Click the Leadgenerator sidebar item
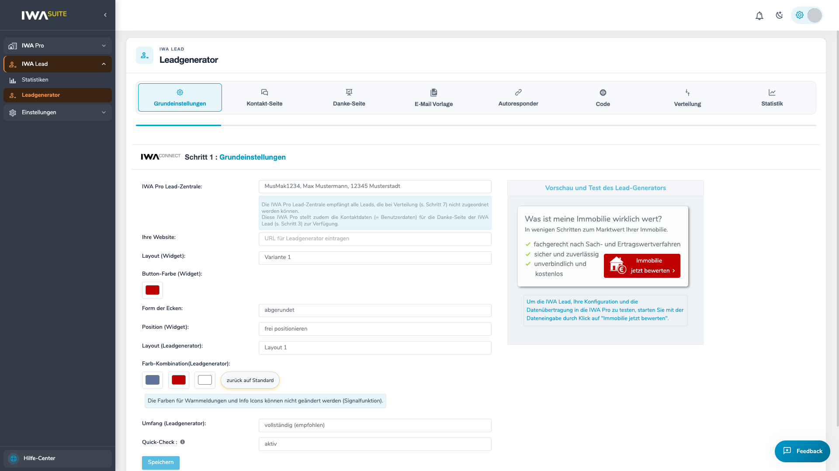Viewport: 839px width, 471px height. 58,96
